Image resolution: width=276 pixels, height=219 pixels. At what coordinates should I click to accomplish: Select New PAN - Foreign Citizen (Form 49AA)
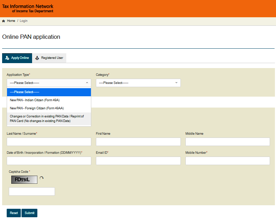[x=49, y=108]
